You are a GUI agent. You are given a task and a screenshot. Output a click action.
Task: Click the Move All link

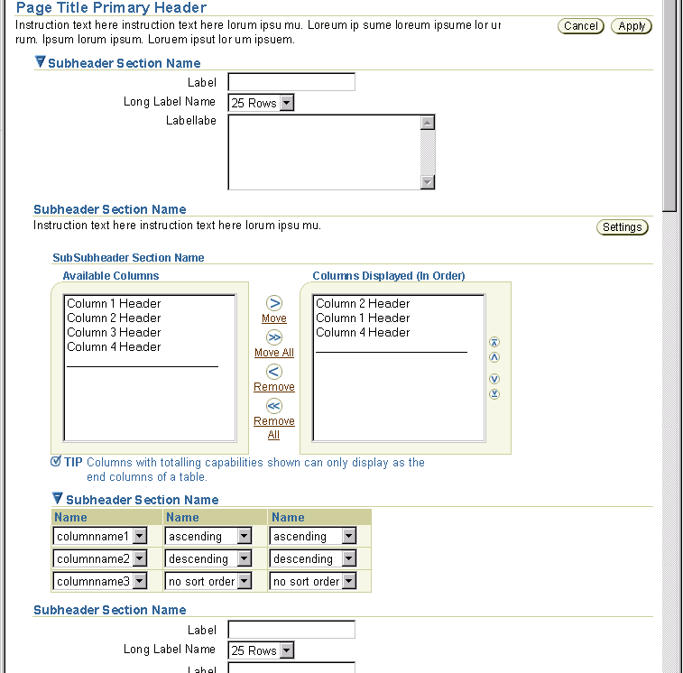pos(274,353)
